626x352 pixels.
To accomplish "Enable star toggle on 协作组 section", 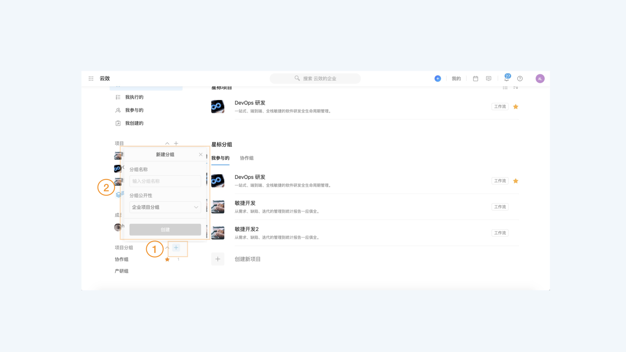I will click(168, 259).
